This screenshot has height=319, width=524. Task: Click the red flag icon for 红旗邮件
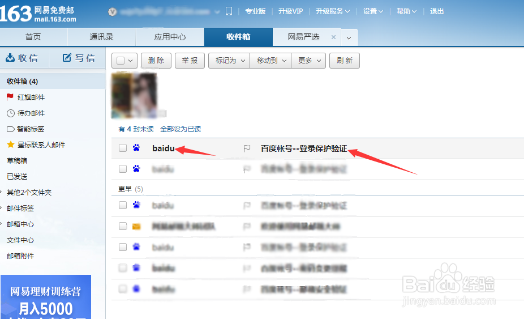click(10, 97)
